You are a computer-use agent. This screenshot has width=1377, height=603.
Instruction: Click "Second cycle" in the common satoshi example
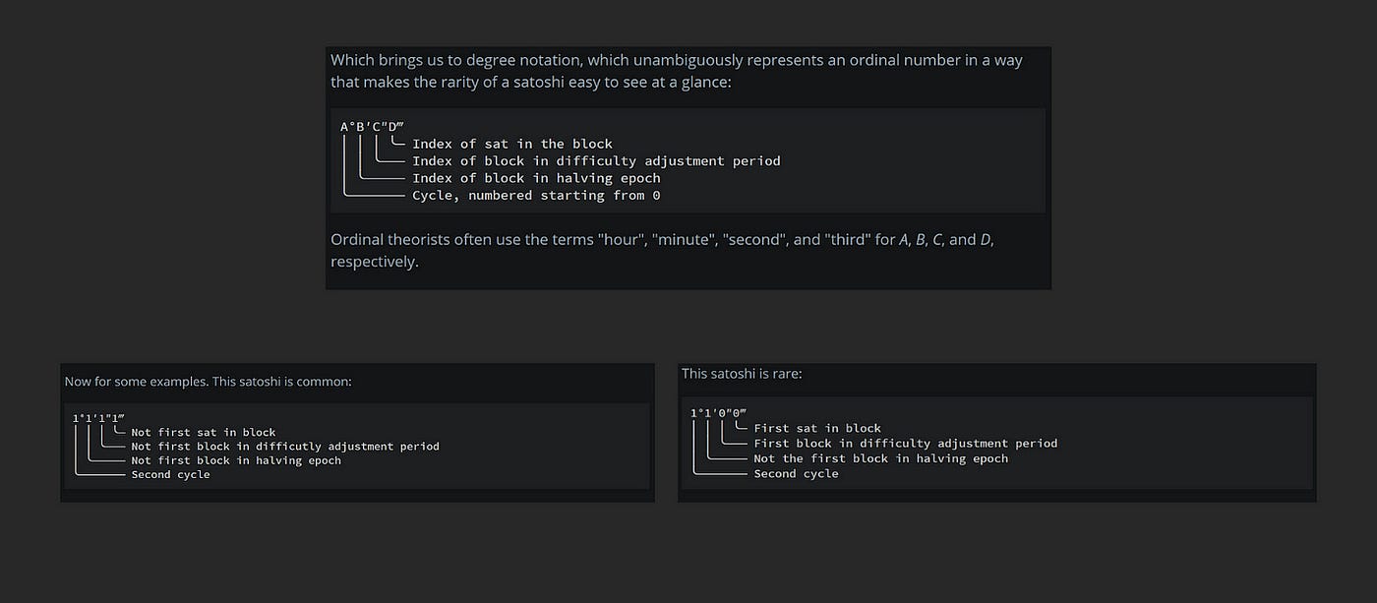coord(170,475)
